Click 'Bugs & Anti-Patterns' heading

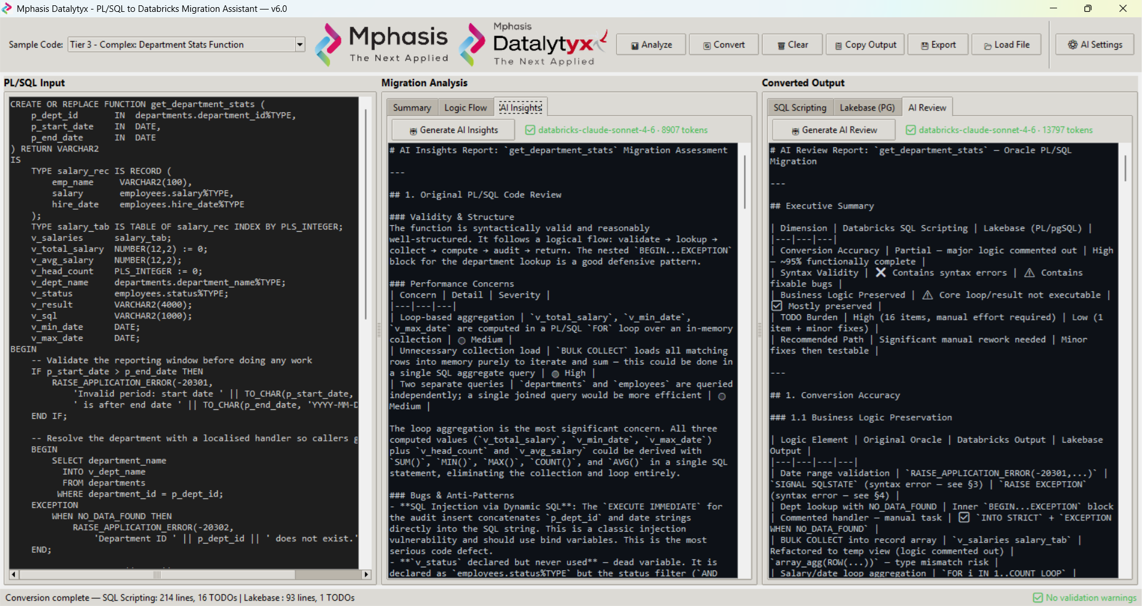tap(451, 495)
